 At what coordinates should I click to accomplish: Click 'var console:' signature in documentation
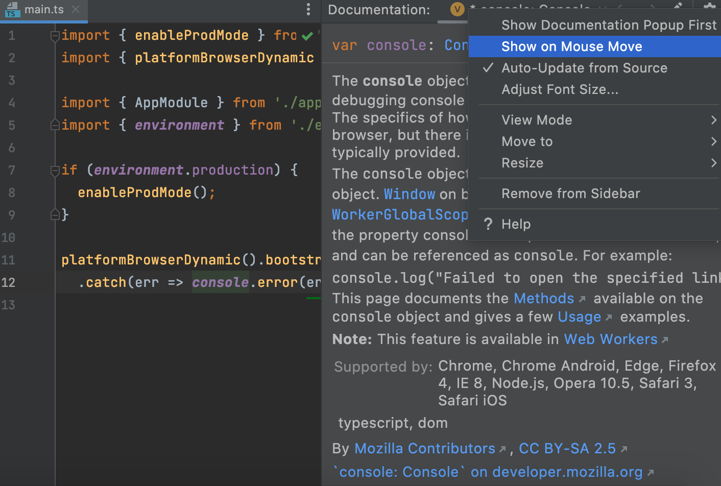coord(383,45)
